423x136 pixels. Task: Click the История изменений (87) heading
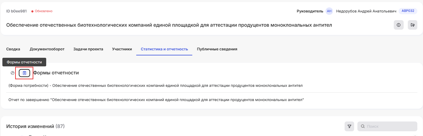tap(35, 127)
